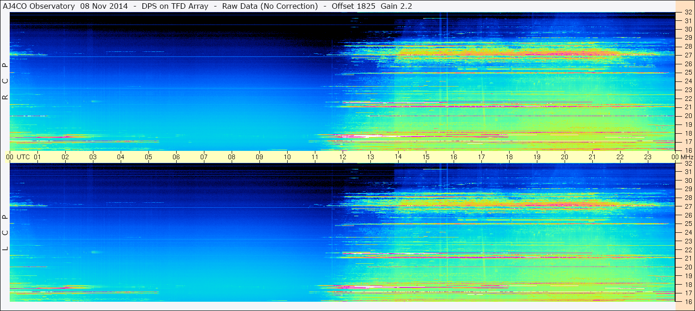Select the 16 MHz label in lower LCP panel
Image resolution: width=695 pixels, height=311 pixels.
pos(688,301)
